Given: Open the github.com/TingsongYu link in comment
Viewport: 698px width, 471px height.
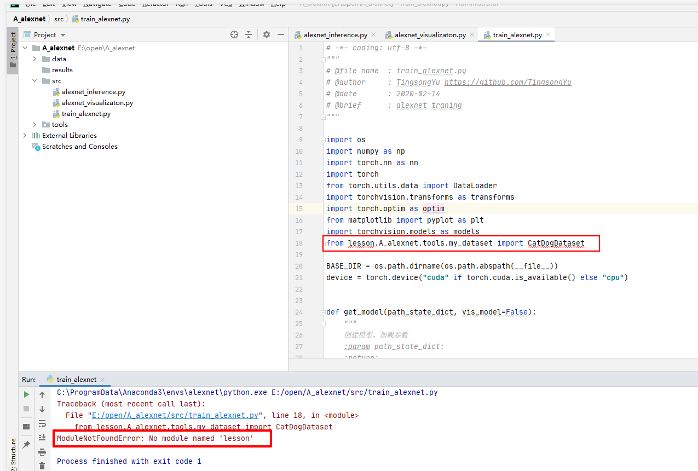Looking at the screenshot, I should pos(507,82).
